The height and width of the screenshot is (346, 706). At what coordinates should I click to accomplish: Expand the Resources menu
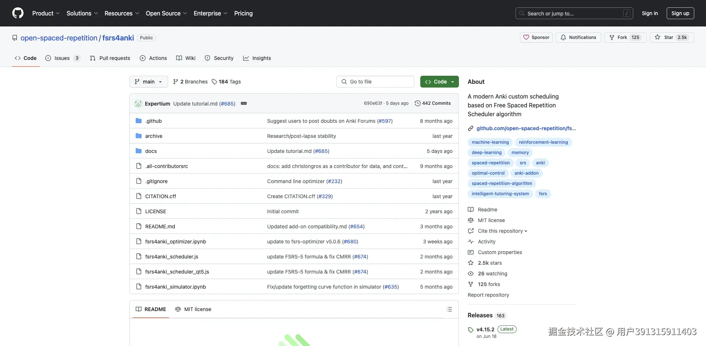pyautogui.click(x=122, y=13)
